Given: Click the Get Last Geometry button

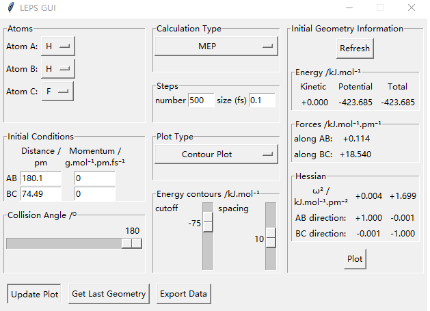Looking at the screenshot, I should coord(109,294).
